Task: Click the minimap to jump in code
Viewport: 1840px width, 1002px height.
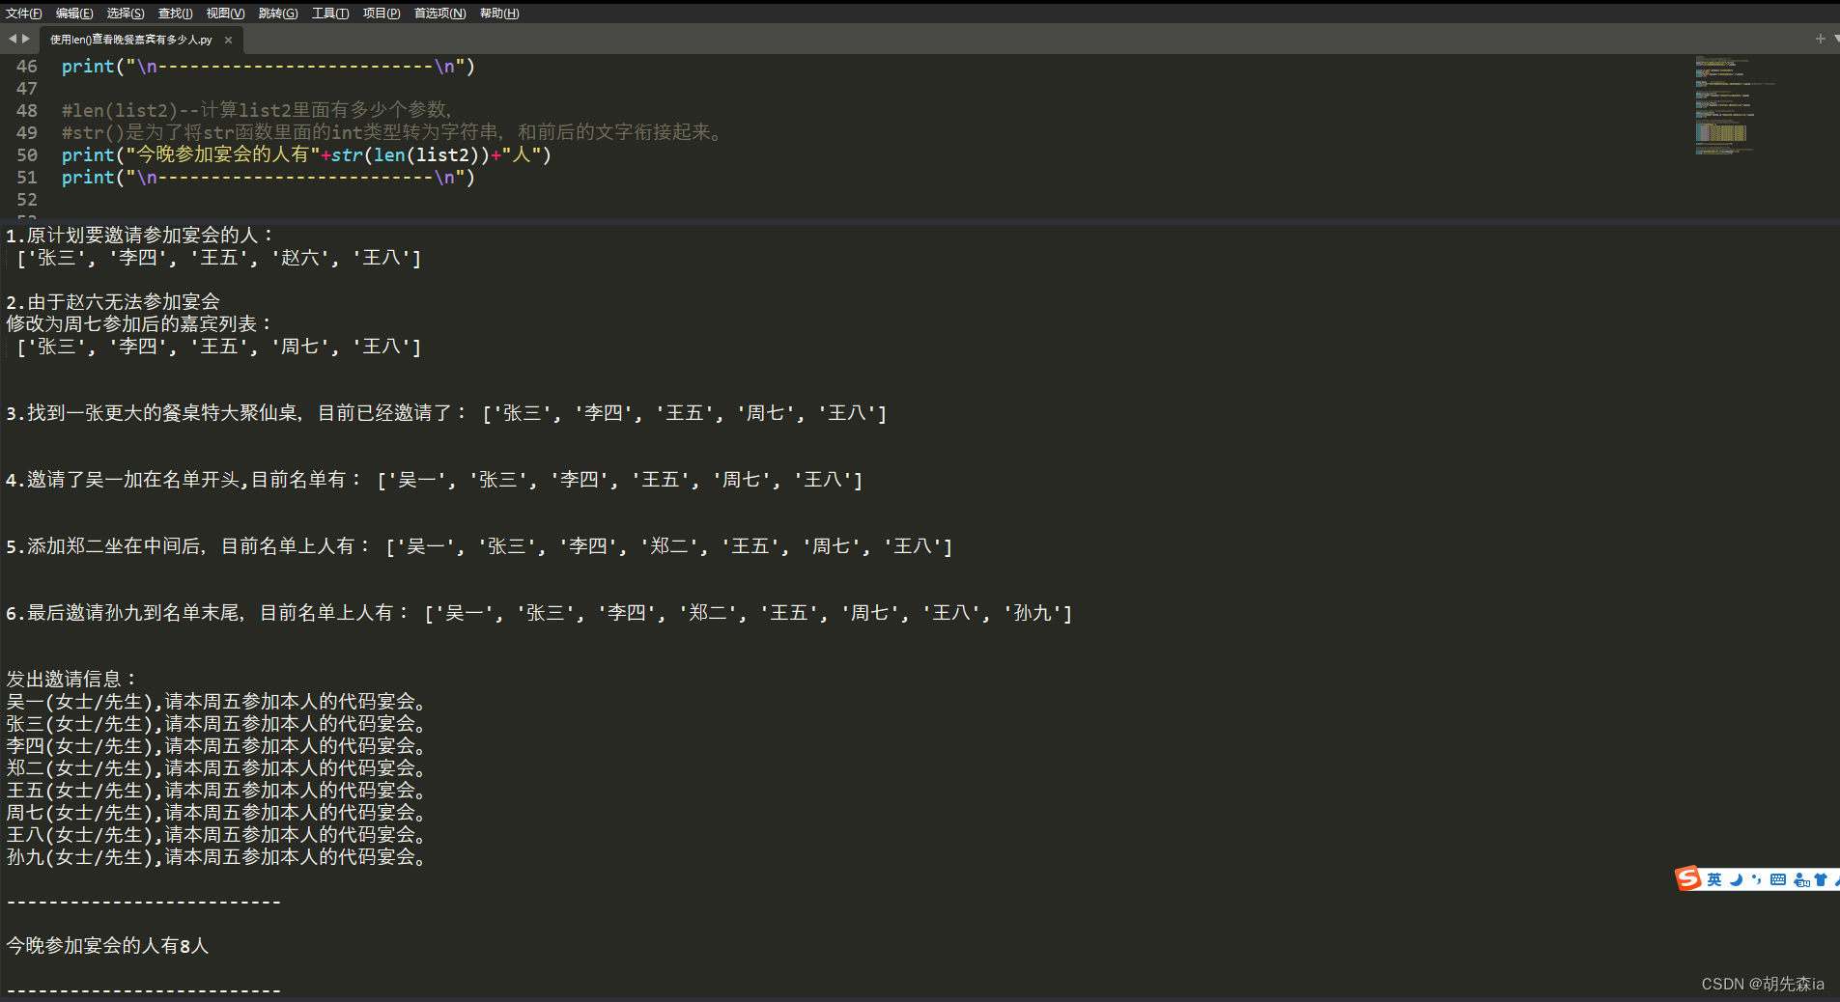Action: tap(1724, 106)
